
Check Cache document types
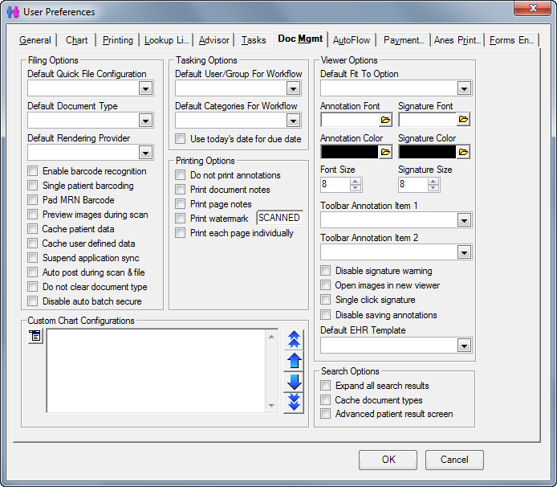(x=325, y=400)
